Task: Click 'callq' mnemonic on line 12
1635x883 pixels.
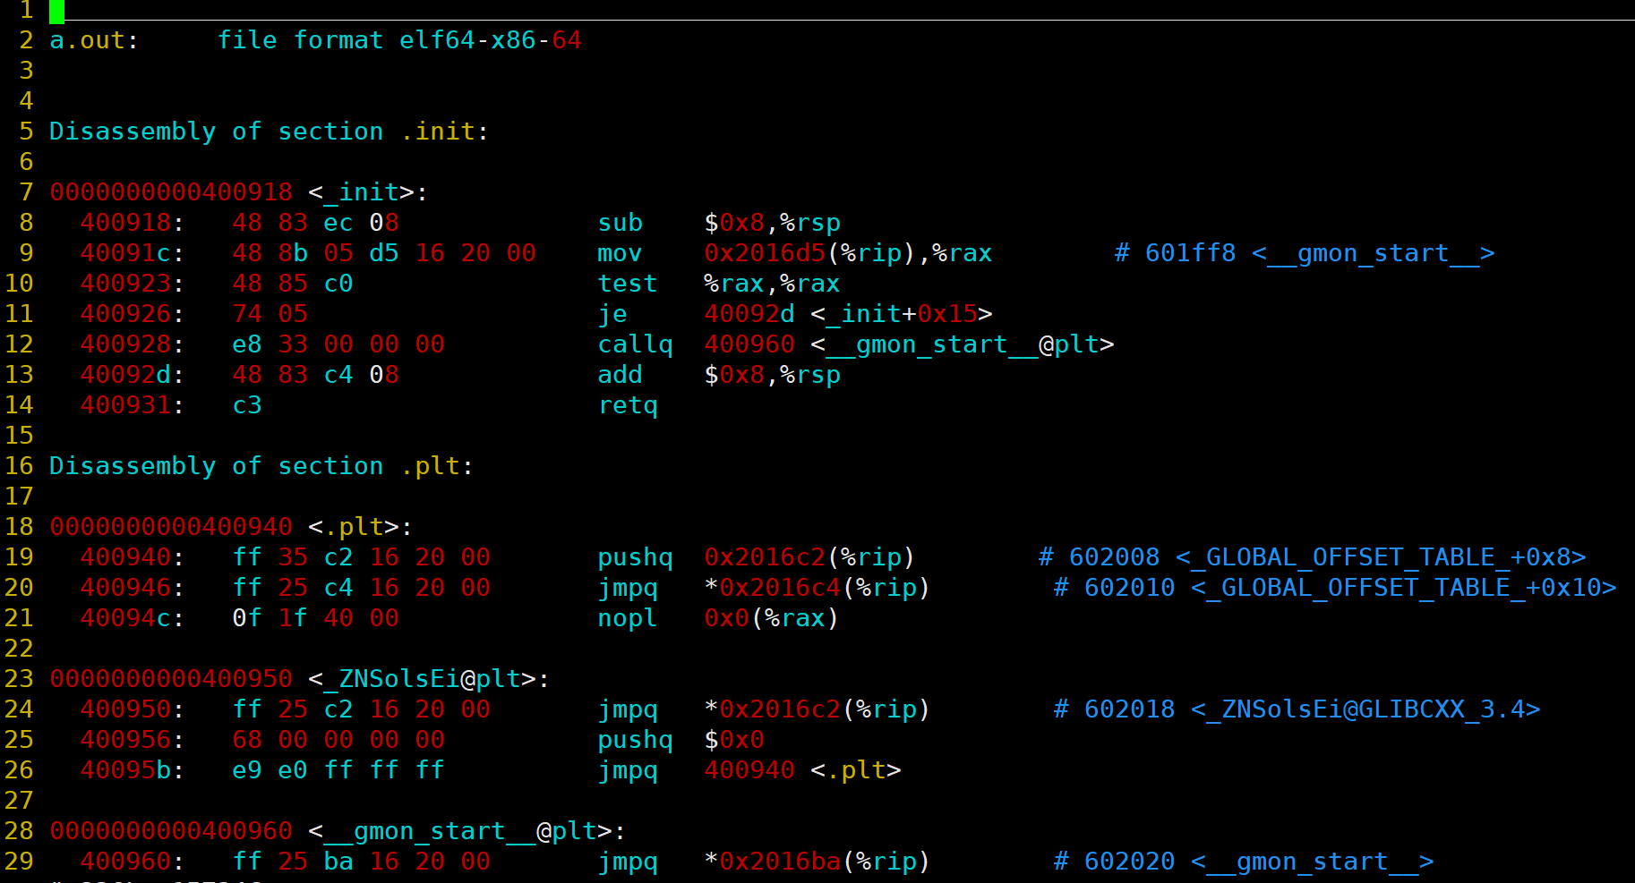Action: 636,344
